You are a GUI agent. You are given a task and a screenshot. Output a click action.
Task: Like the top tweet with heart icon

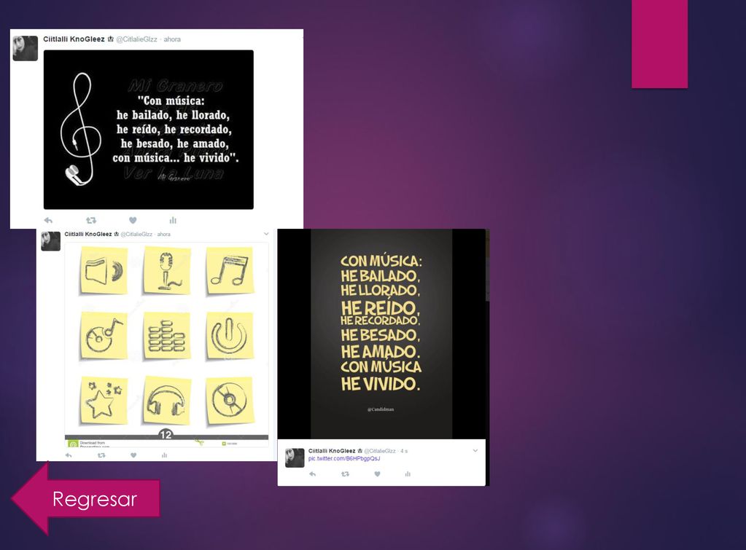(x=133, y=220)
